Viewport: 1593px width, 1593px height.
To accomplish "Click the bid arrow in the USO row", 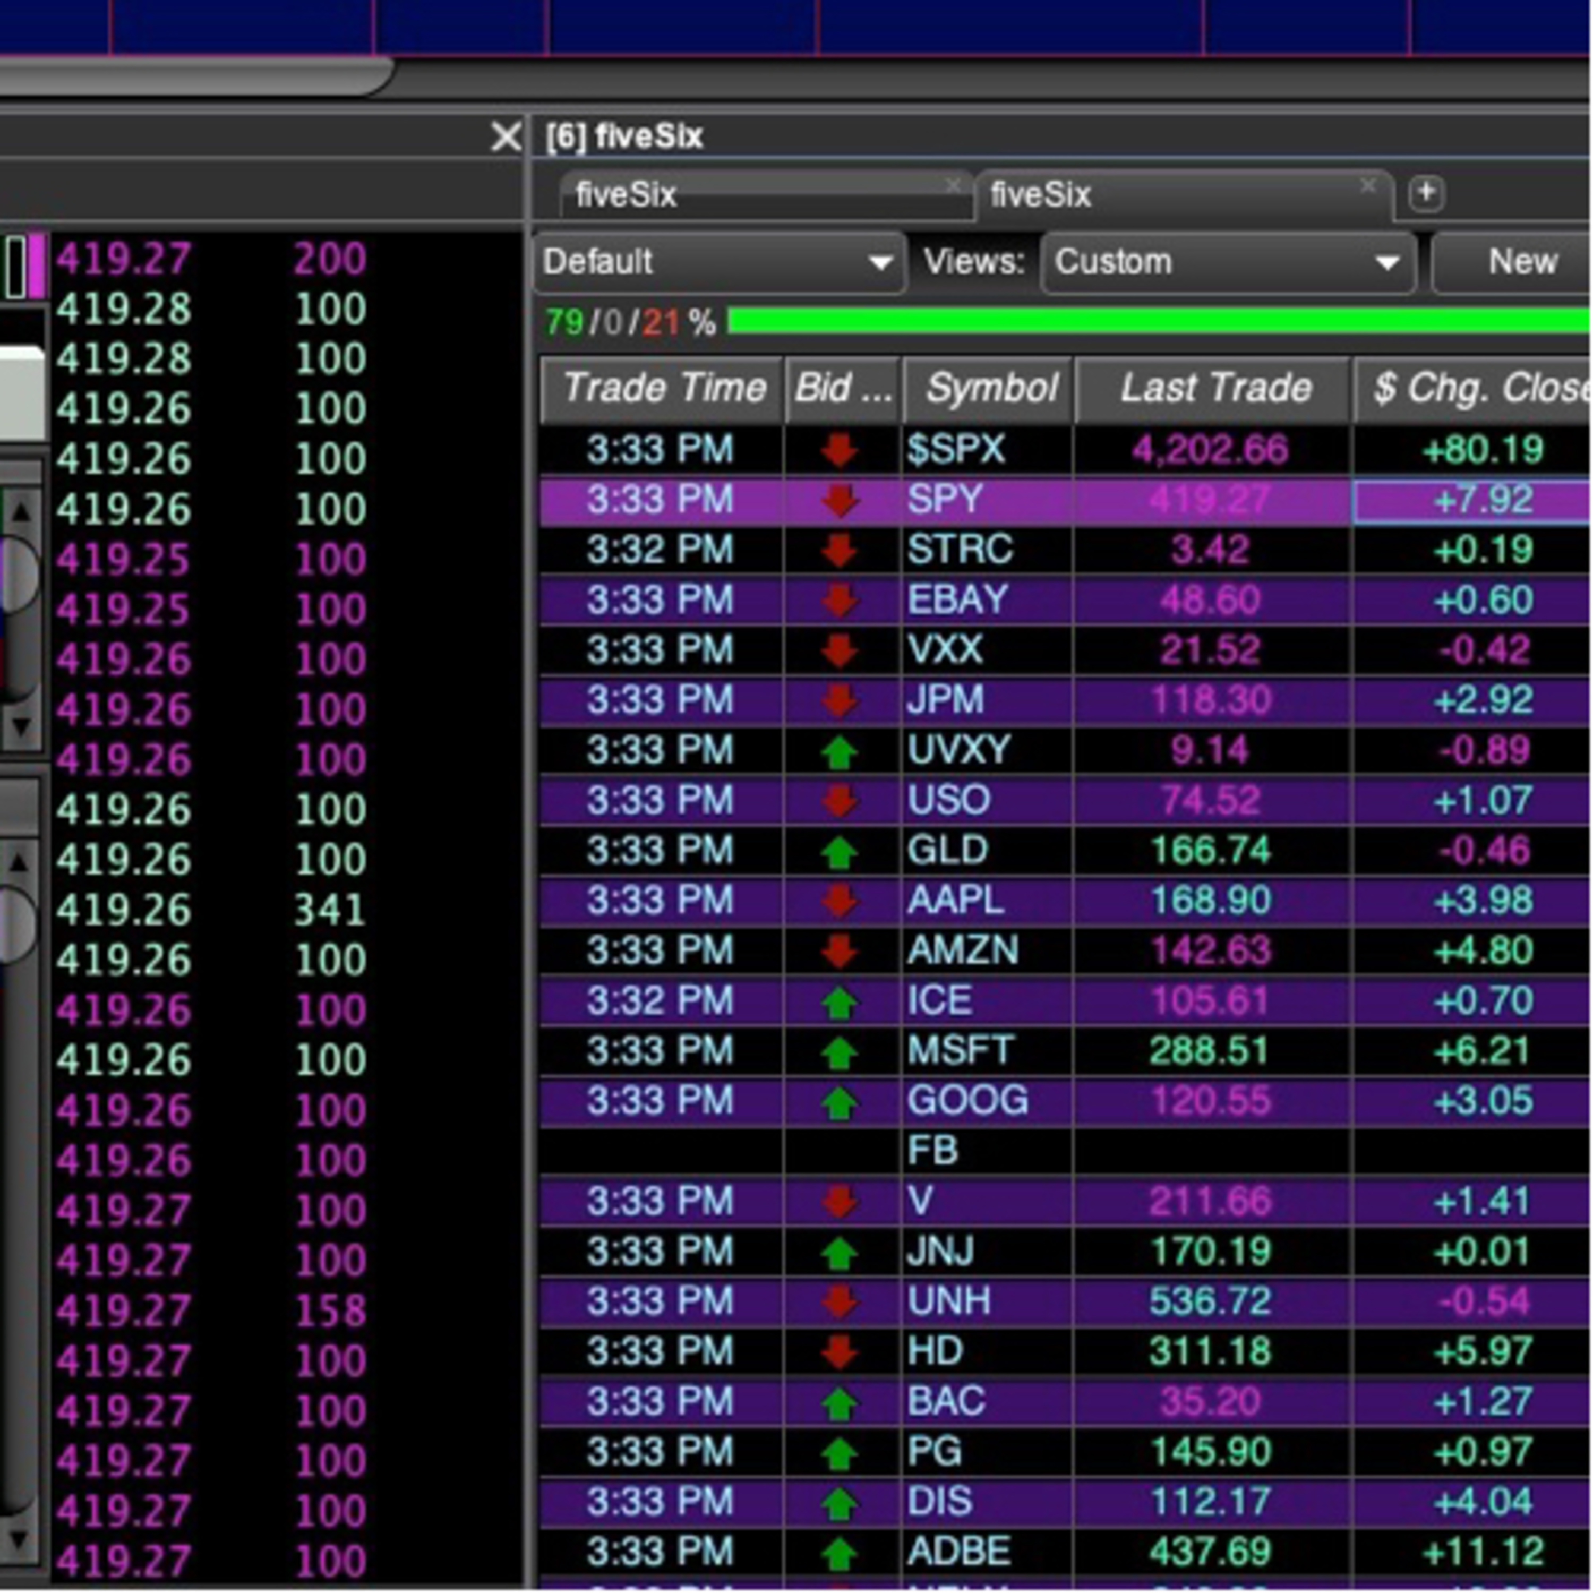I will [840, 801].
